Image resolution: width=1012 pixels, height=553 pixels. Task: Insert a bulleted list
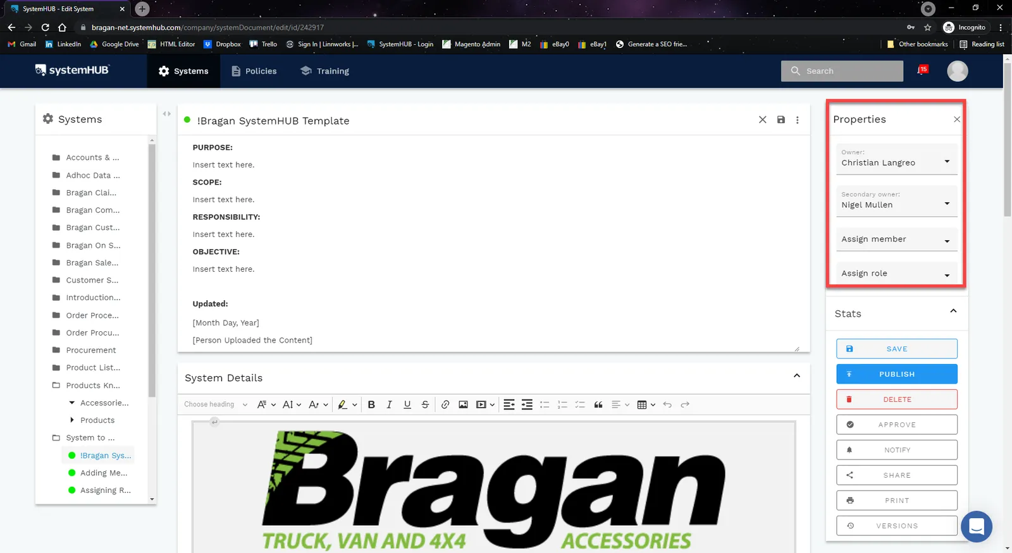[x=545, y=404]
